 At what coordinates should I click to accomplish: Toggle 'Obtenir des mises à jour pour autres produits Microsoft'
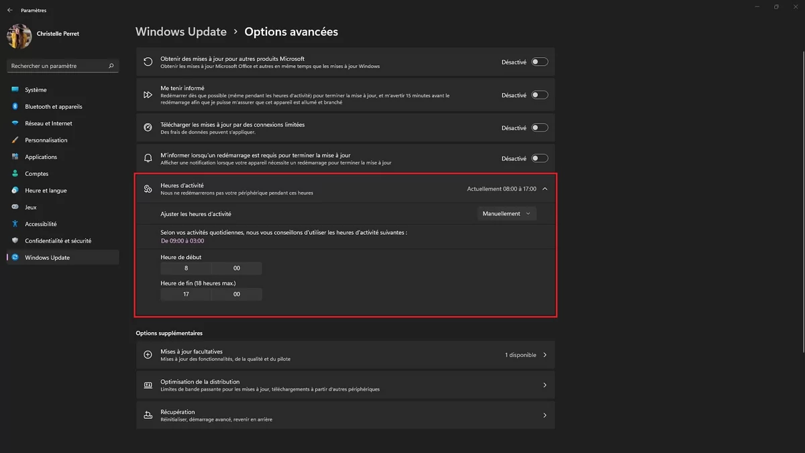539,62
